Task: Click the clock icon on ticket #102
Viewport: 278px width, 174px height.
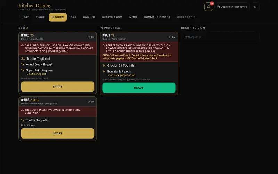Action: pos(89,37)
